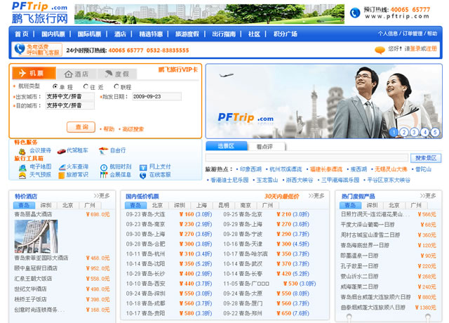Switch to the 酒店 search tab

(x=77, y=74)
